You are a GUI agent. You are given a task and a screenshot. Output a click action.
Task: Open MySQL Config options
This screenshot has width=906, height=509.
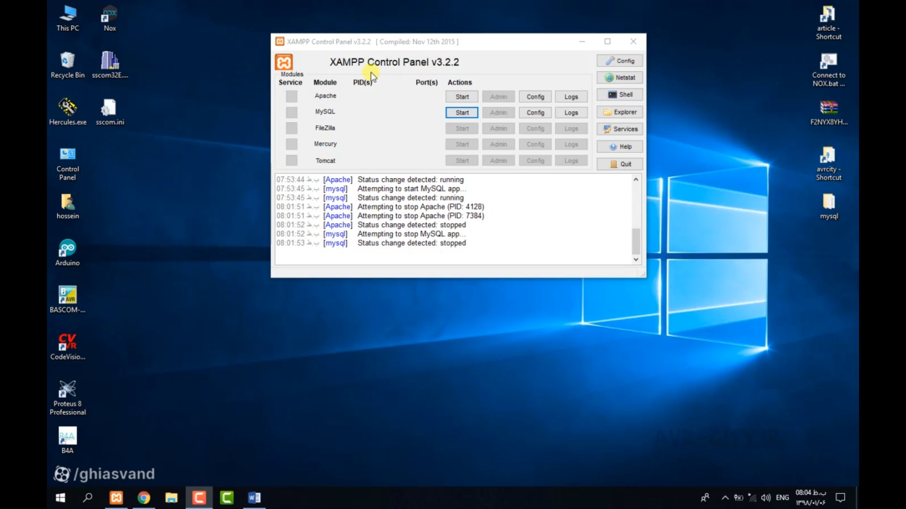[535, 113]
